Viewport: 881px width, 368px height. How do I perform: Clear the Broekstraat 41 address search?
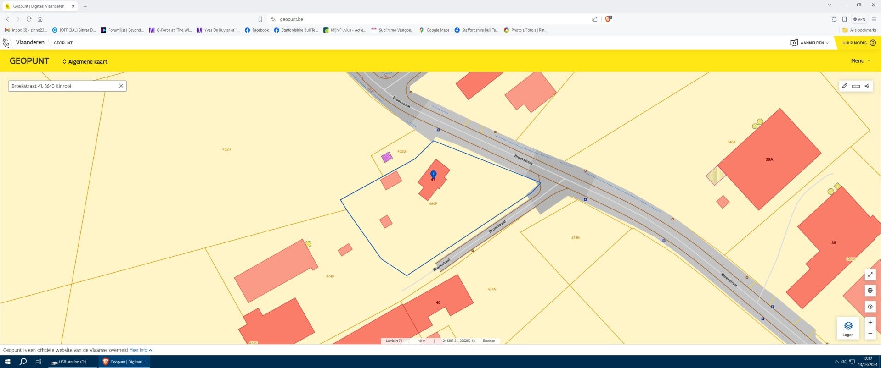click(121, 86)
